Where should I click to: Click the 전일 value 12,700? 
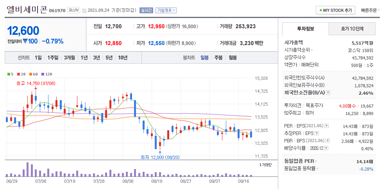tap(113, 26)
